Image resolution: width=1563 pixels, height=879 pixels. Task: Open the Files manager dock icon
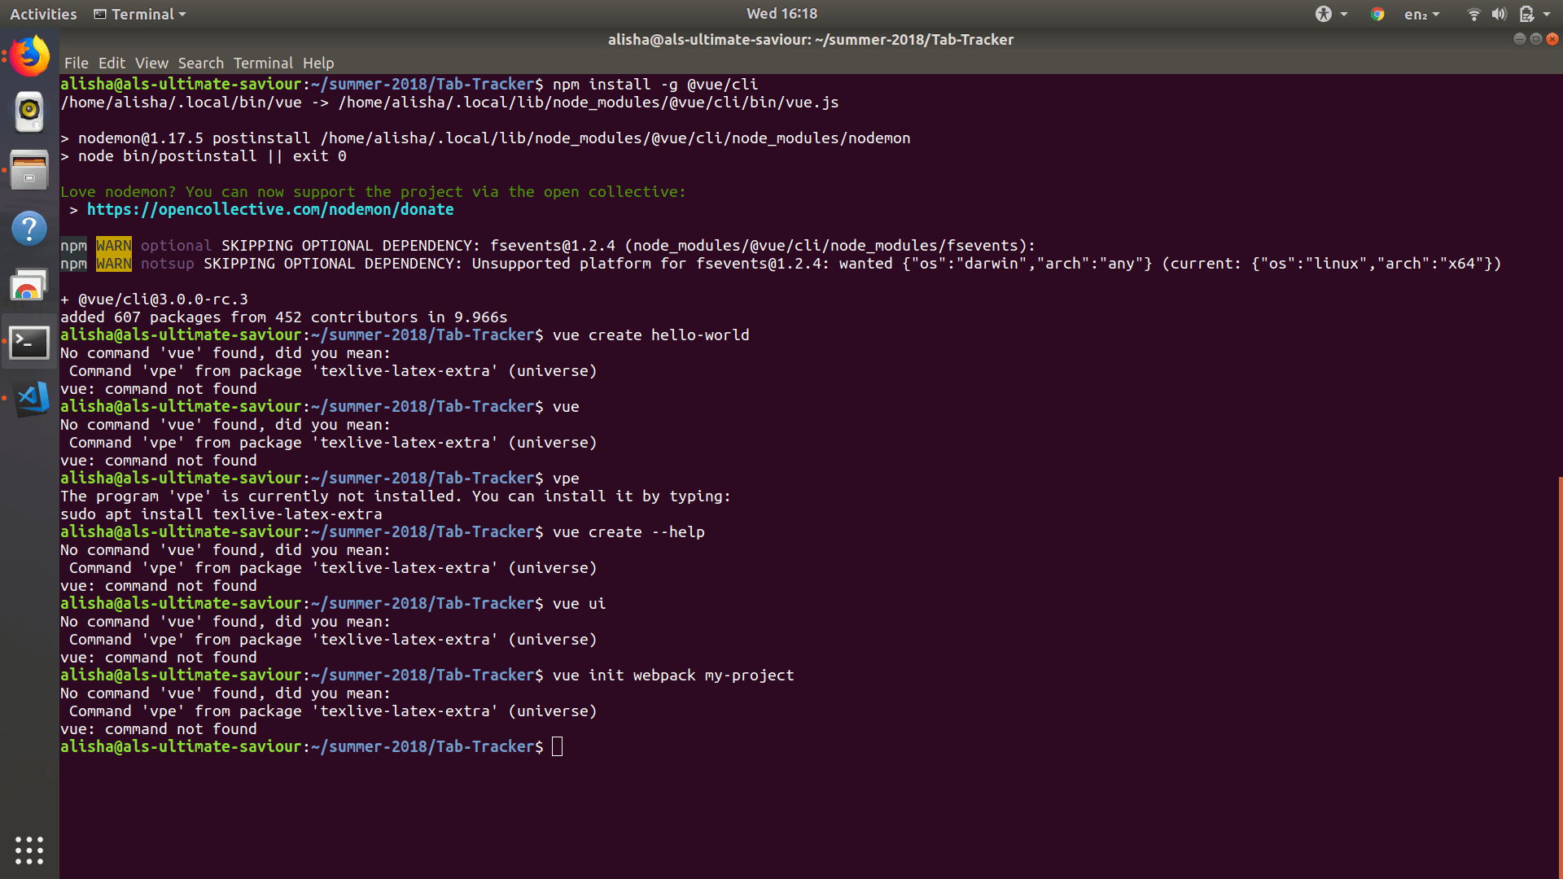[x=30, y=169]
